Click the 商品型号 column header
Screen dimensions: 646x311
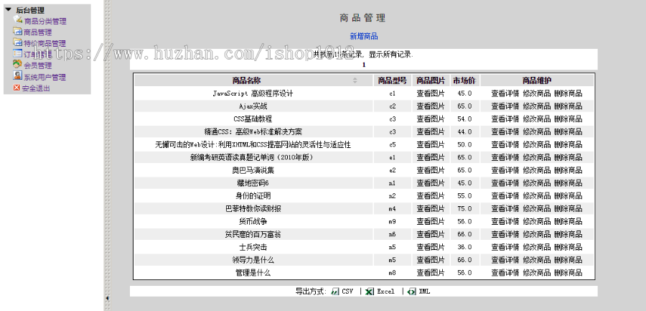[392, 80]
